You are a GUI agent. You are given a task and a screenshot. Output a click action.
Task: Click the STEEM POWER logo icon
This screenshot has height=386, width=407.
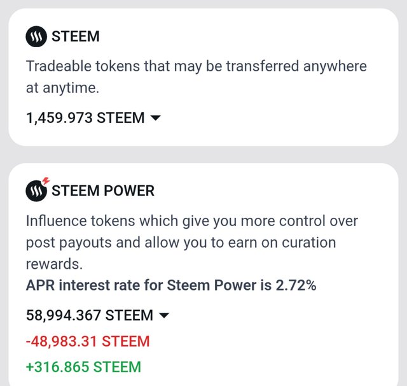36,190
